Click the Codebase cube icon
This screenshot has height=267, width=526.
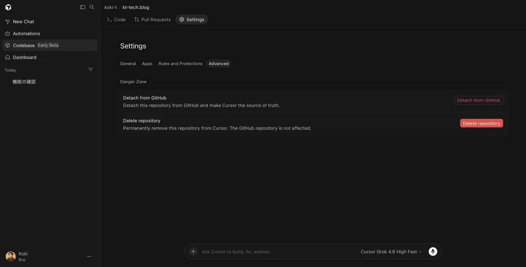pyautogui.click(x=8, y=45)
